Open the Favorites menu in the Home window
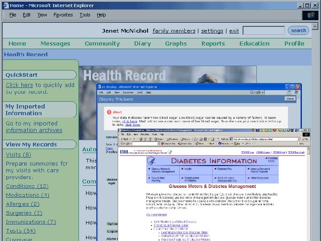This screenshot has width=321, height=241. [x=63, y=15]
